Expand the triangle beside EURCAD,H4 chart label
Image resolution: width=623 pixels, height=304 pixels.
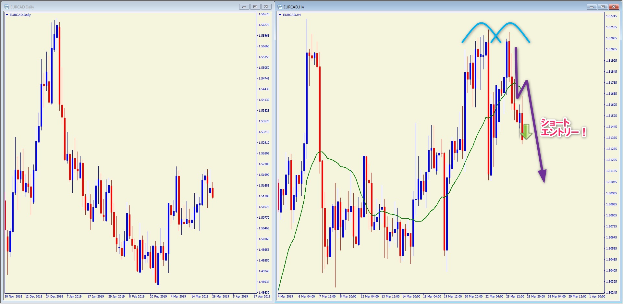pyautogui.click(x=280, y=15)
